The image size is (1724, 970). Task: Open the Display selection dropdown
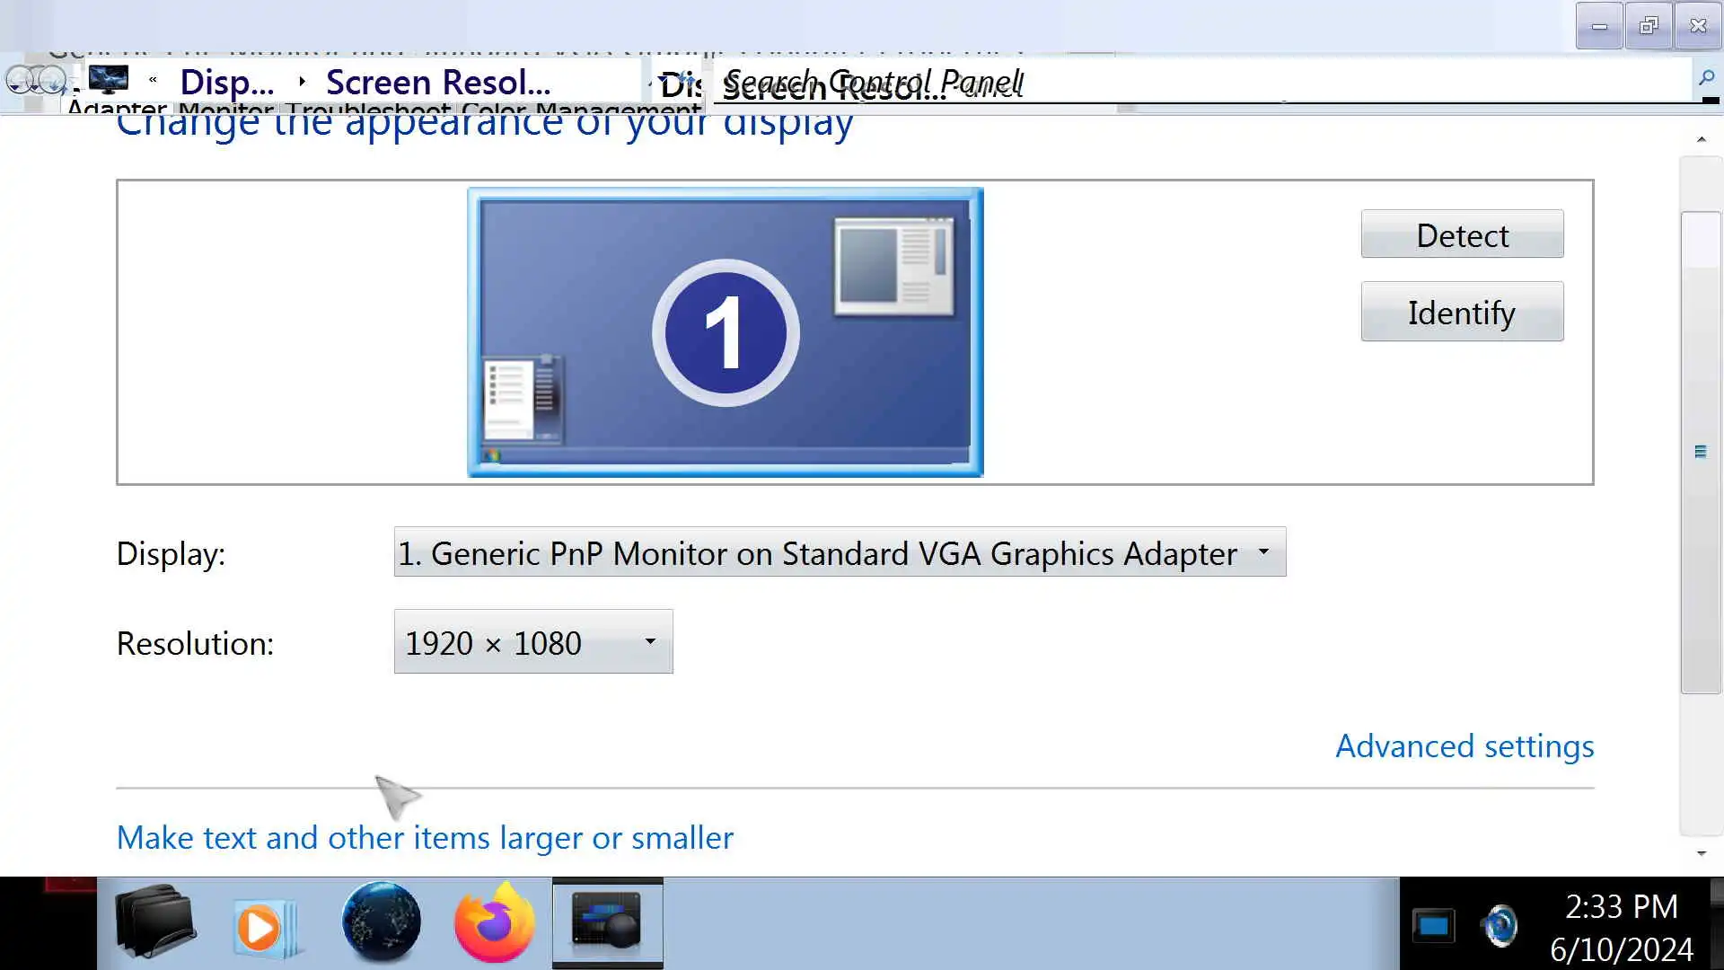coord(840,552)
